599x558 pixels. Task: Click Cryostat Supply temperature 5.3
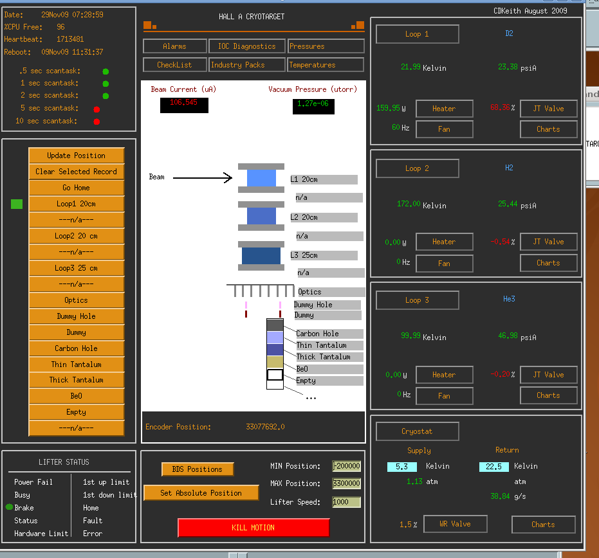pos(402,467)
